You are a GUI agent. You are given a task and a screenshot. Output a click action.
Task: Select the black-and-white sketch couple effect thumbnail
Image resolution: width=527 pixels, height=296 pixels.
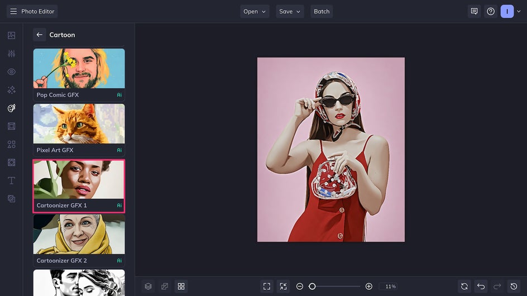tap(79, 283)
